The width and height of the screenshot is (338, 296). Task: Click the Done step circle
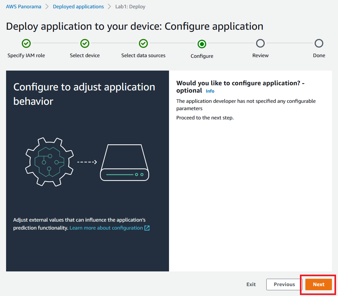point(319,43)
